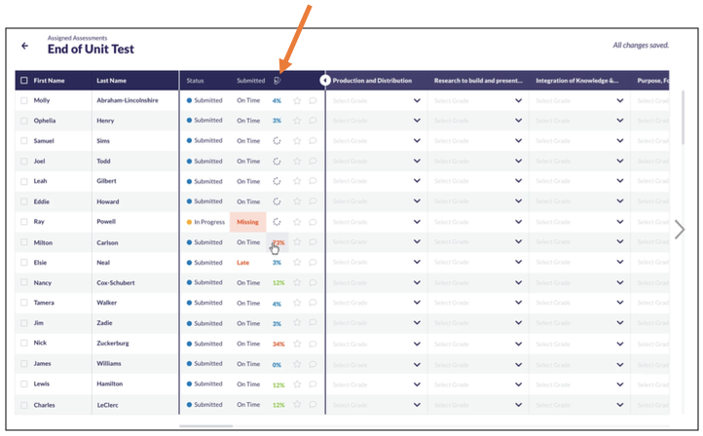Click the loading similarity icon for Samuel Sims

[x=277, y=141]
